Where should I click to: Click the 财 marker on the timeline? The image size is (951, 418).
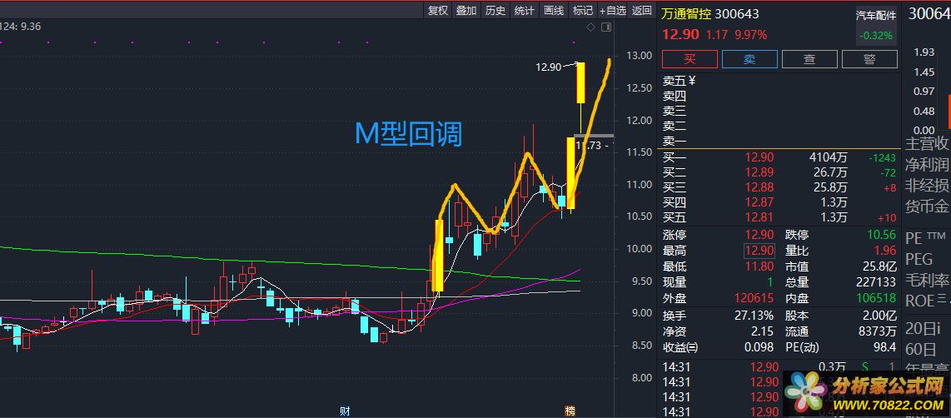coord(345,411)
